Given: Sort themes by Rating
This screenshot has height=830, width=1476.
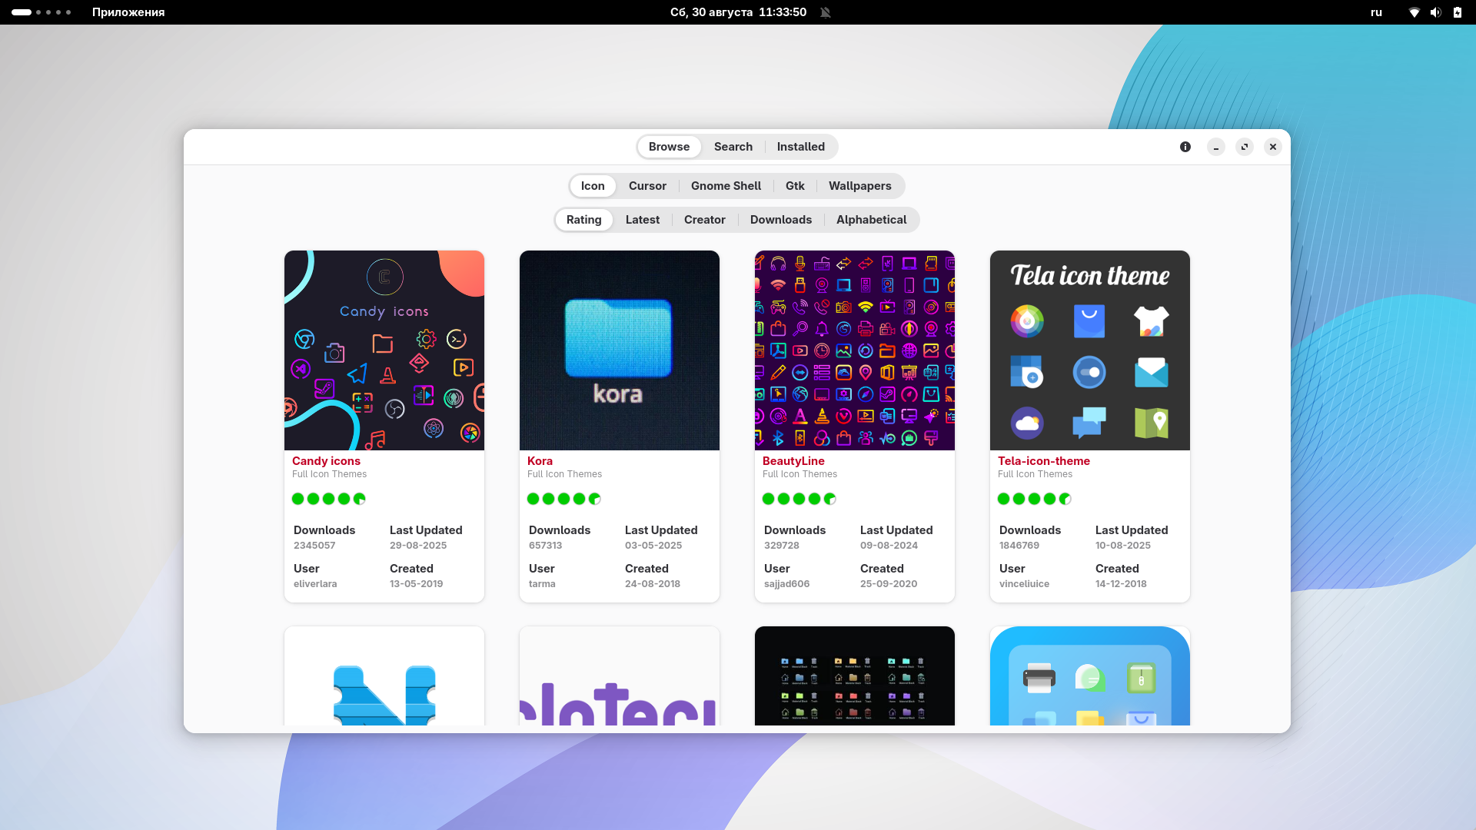Looking at the screenshot, I should [x=584, y=220].
